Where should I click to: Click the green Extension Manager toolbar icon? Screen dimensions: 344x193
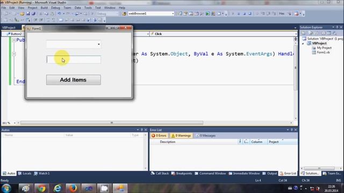pyautogui.click(x=207, y=14)
